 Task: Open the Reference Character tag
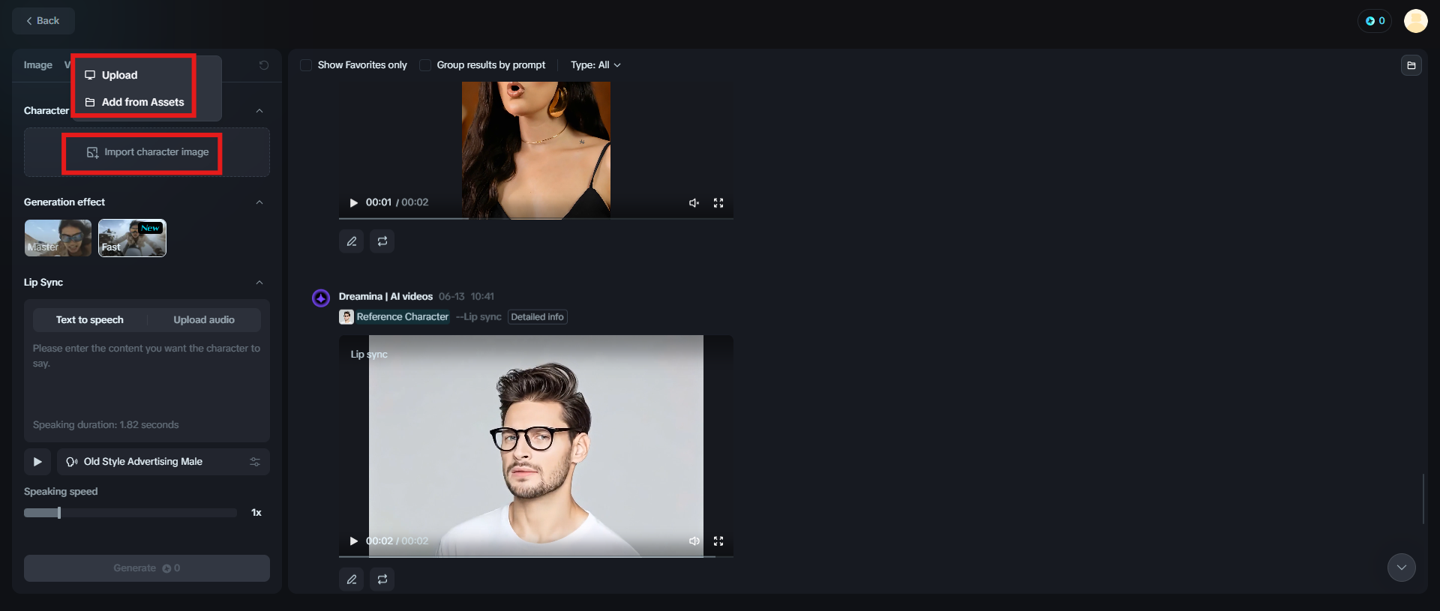pyautogui.click(x=394, y=317)
